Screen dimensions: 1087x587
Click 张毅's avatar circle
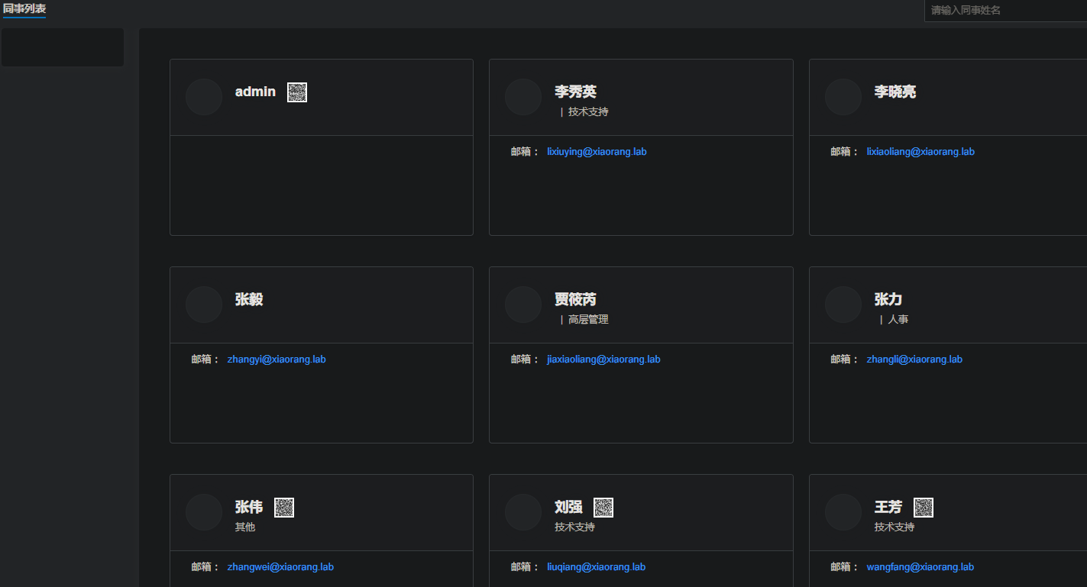point(204,305)
